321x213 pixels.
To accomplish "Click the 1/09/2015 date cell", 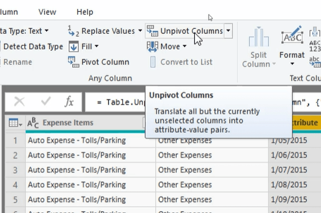I will pyautogui.click(x=295, y=199).
